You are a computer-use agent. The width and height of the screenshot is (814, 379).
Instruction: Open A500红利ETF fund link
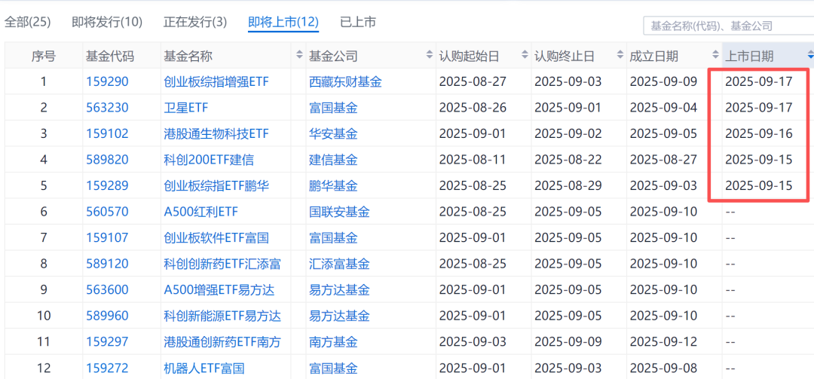pos(201,211)
